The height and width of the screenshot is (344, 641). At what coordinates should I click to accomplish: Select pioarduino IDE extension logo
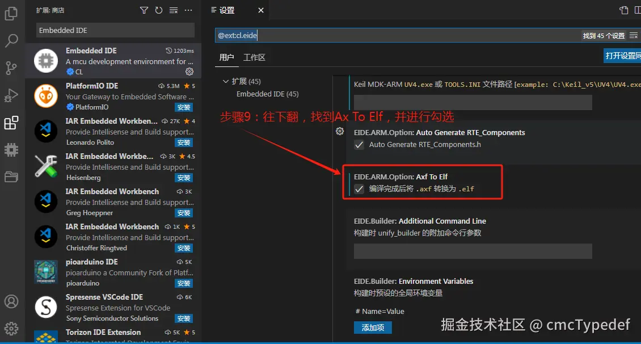46,272
